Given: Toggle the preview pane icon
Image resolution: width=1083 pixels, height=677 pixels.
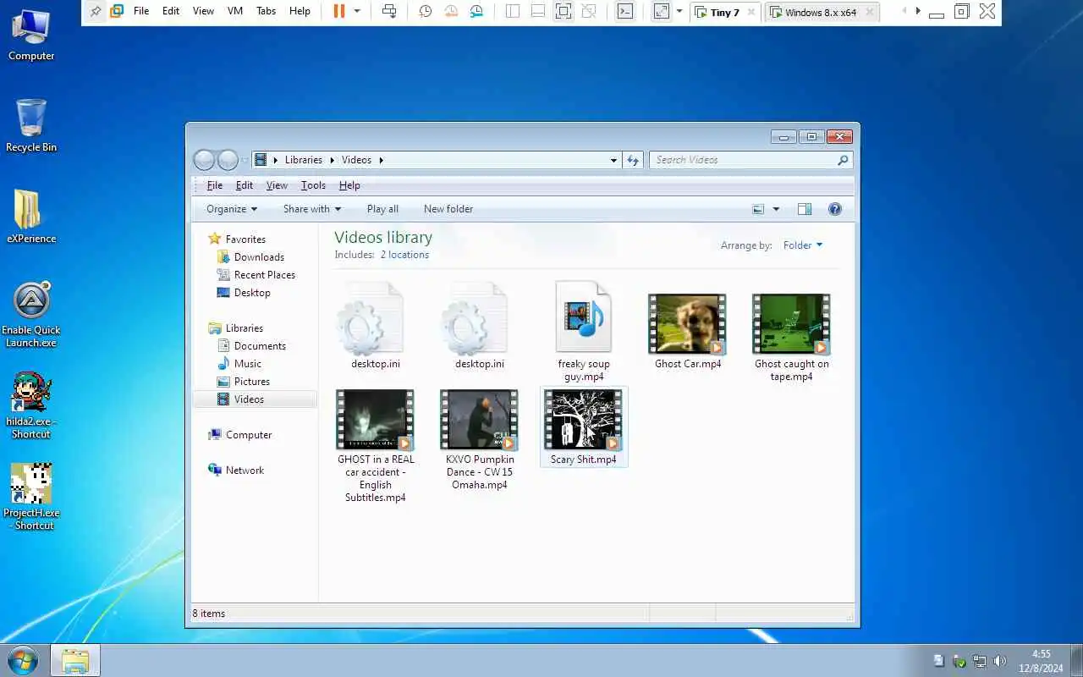Looking at the screenshot, I should pyautogui.click(x=805, y=209).
